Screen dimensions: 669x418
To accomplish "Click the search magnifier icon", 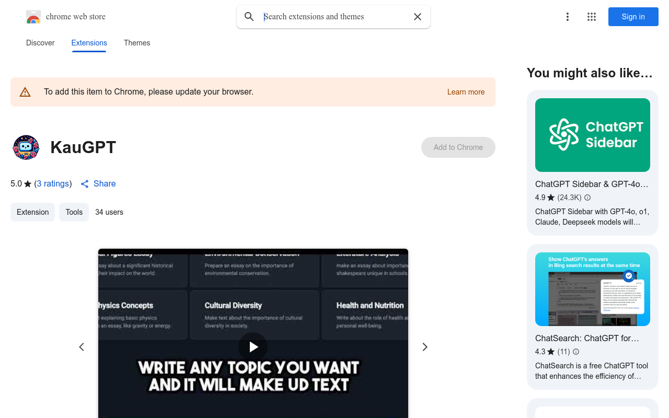I will point(249,17).
